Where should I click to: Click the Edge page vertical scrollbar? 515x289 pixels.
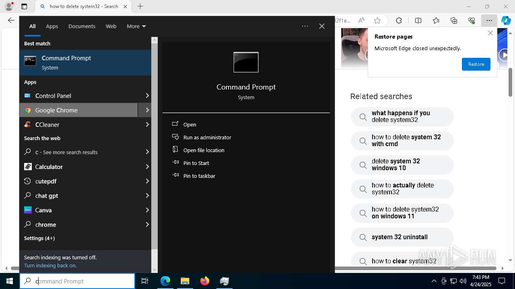[510, 82]
